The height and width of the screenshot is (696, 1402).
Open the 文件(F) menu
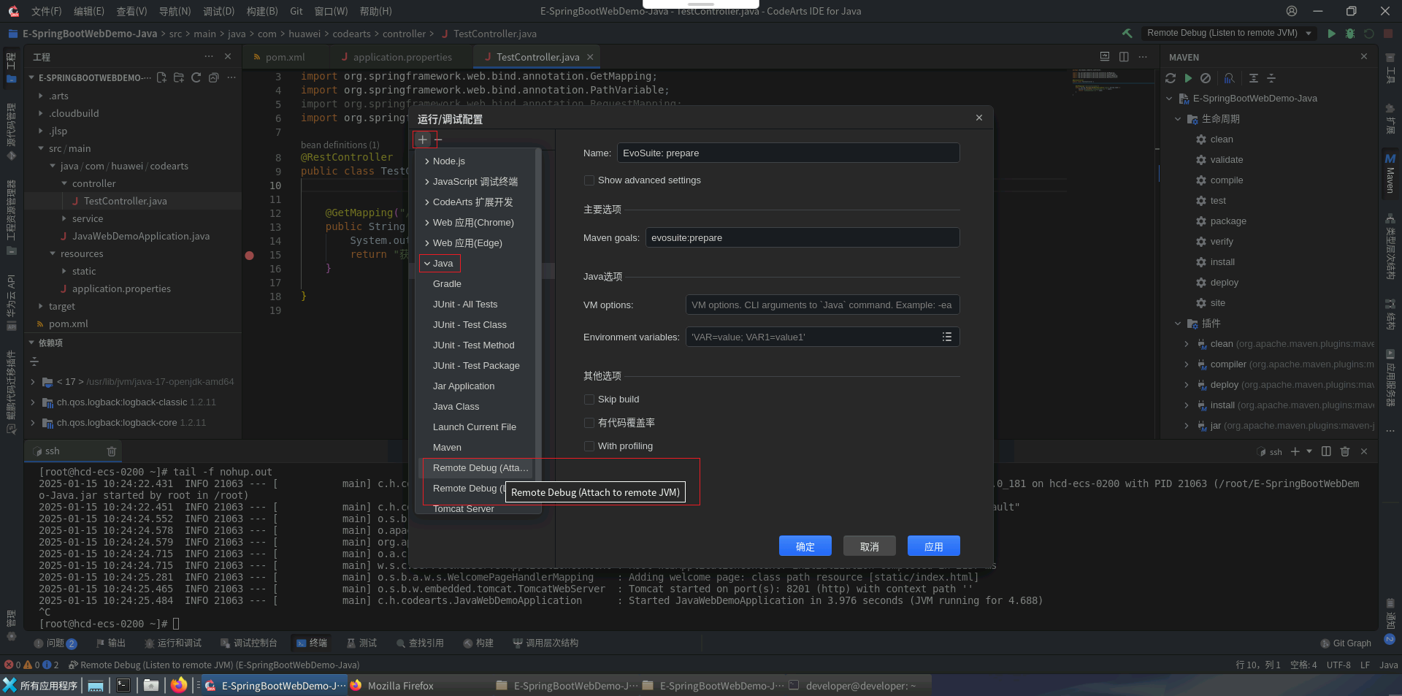pyautogui.click(x=47, y=11)
